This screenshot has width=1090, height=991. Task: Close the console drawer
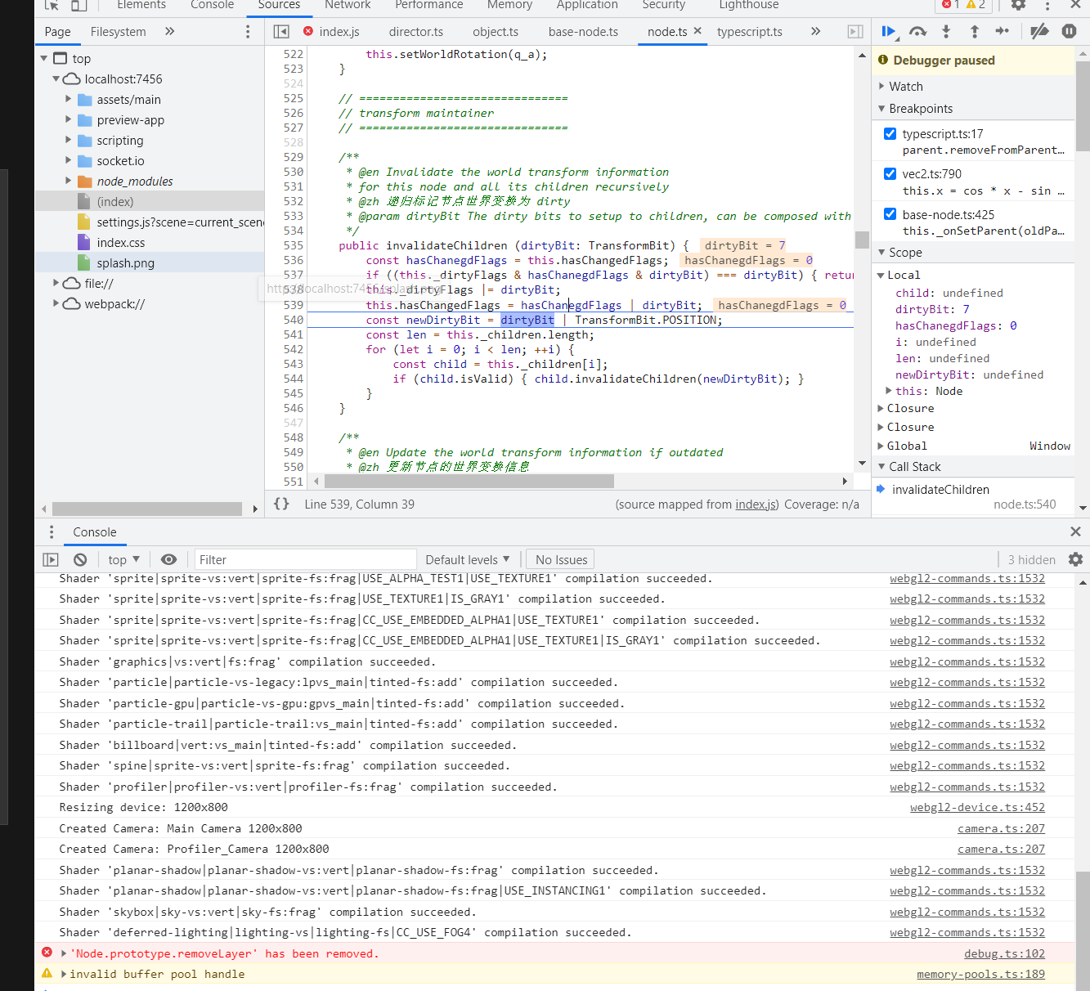coord(1075,531)
